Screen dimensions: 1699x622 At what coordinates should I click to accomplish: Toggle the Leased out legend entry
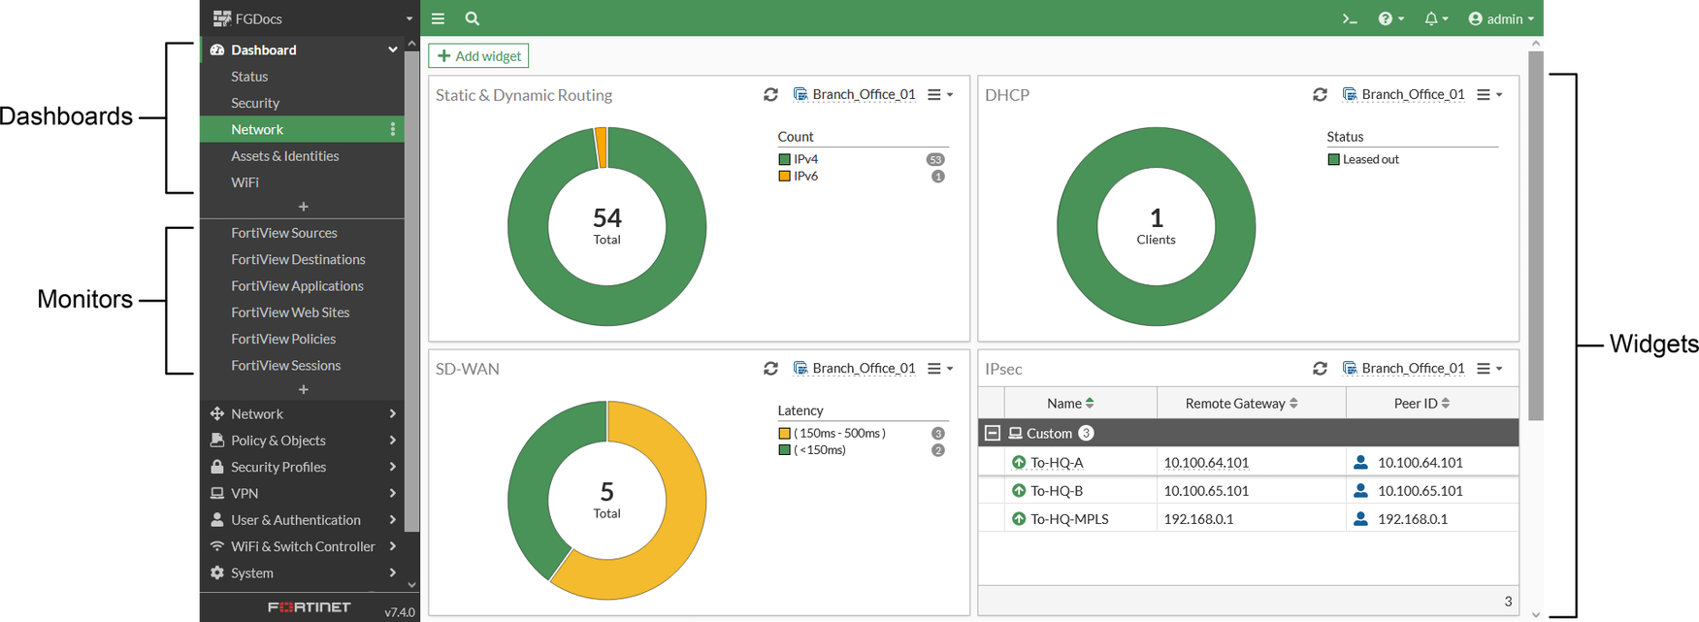1369,159
